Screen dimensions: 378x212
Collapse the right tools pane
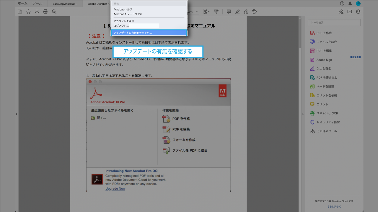click(303, 113)
